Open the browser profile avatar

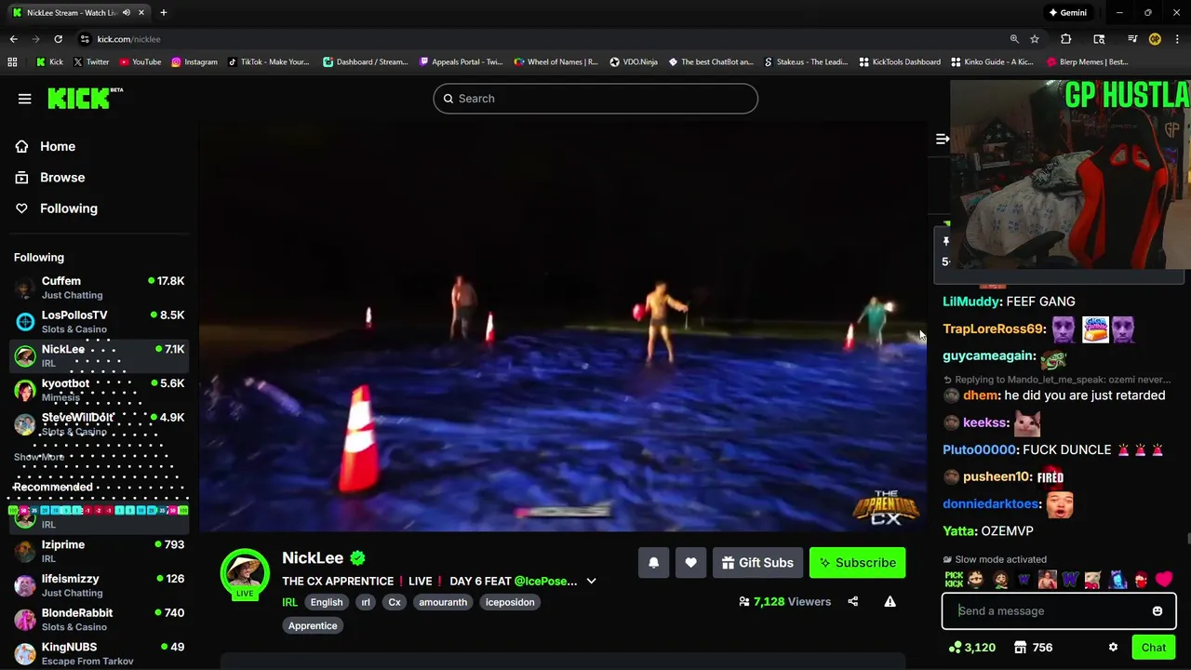(x=1155, y=39)
